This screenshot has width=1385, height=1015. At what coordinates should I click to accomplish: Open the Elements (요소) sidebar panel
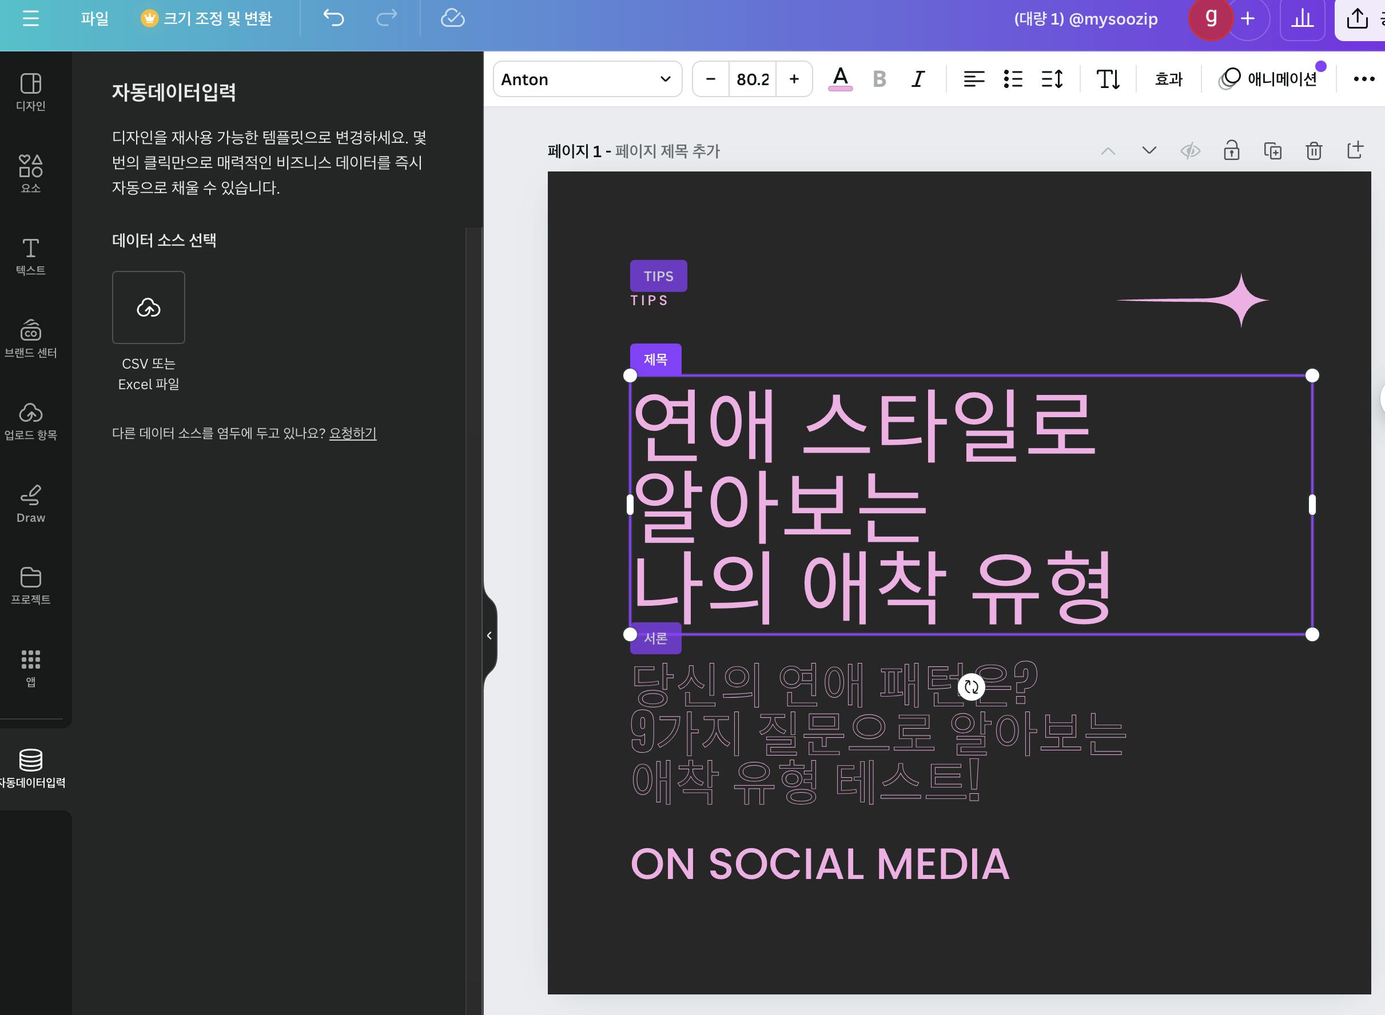[31, 173]
